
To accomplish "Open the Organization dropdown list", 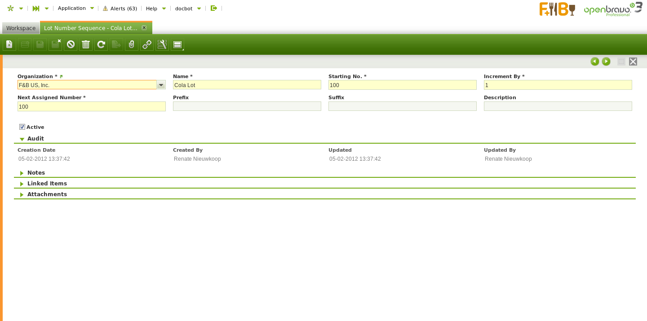I will tap(161, 85).
